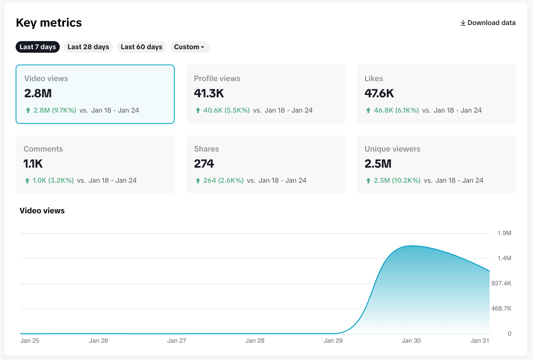Click the Jan 31 axis label

[x=480, y=341]
